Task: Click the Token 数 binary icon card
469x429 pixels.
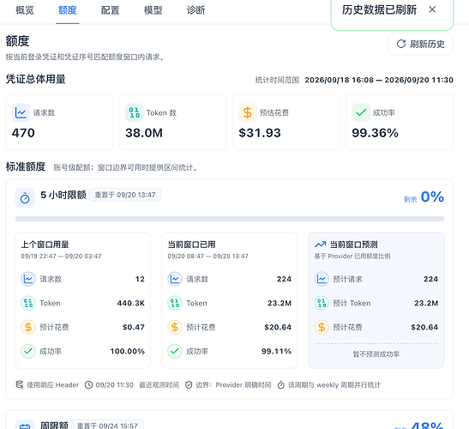Action: point(135,112)
